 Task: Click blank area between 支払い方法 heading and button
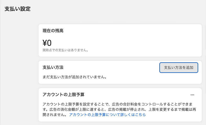click(x=112, y=68)
